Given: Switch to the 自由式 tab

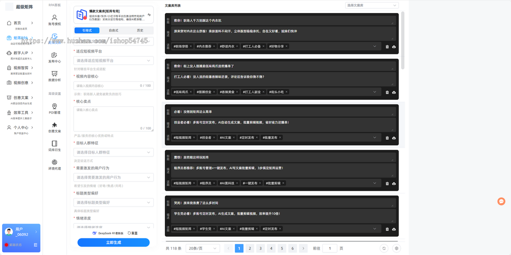Looking at the screenshot, I should [113, 30].
